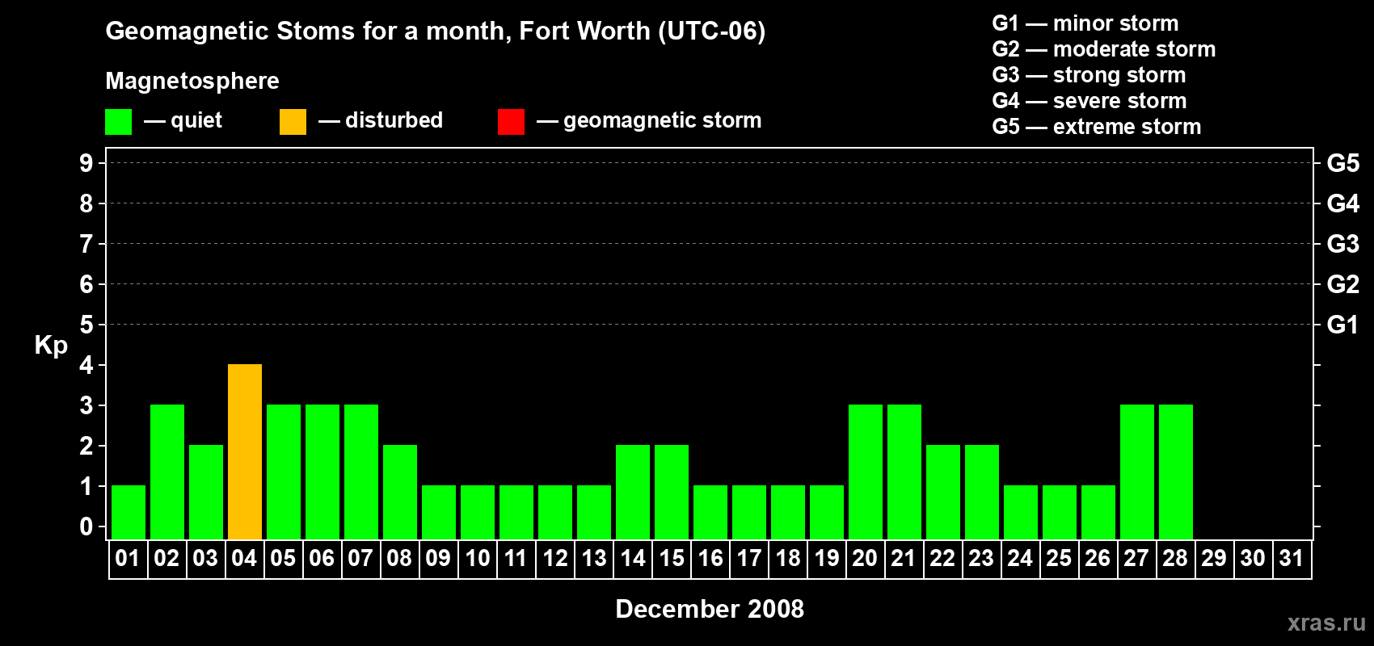Image resolution: width=1374 pixels, height=646 pixels.
Task: Click the Kp value 0 on axis
Action: tap(86, 526)
